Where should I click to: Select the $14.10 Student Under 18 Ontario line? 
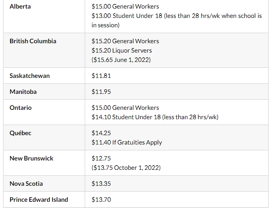click(155, 117)
